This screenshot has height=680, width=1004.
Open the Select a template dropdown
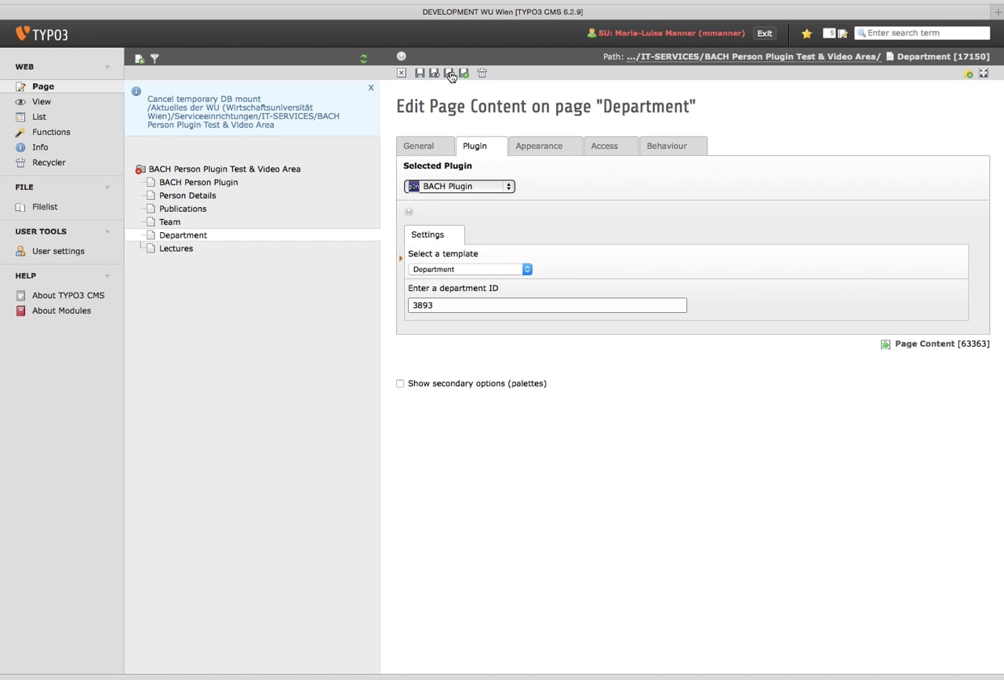(470, 269)
